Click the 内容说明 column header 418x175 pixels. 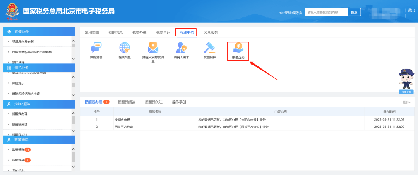pyautogui.click(x=281, y=112)
